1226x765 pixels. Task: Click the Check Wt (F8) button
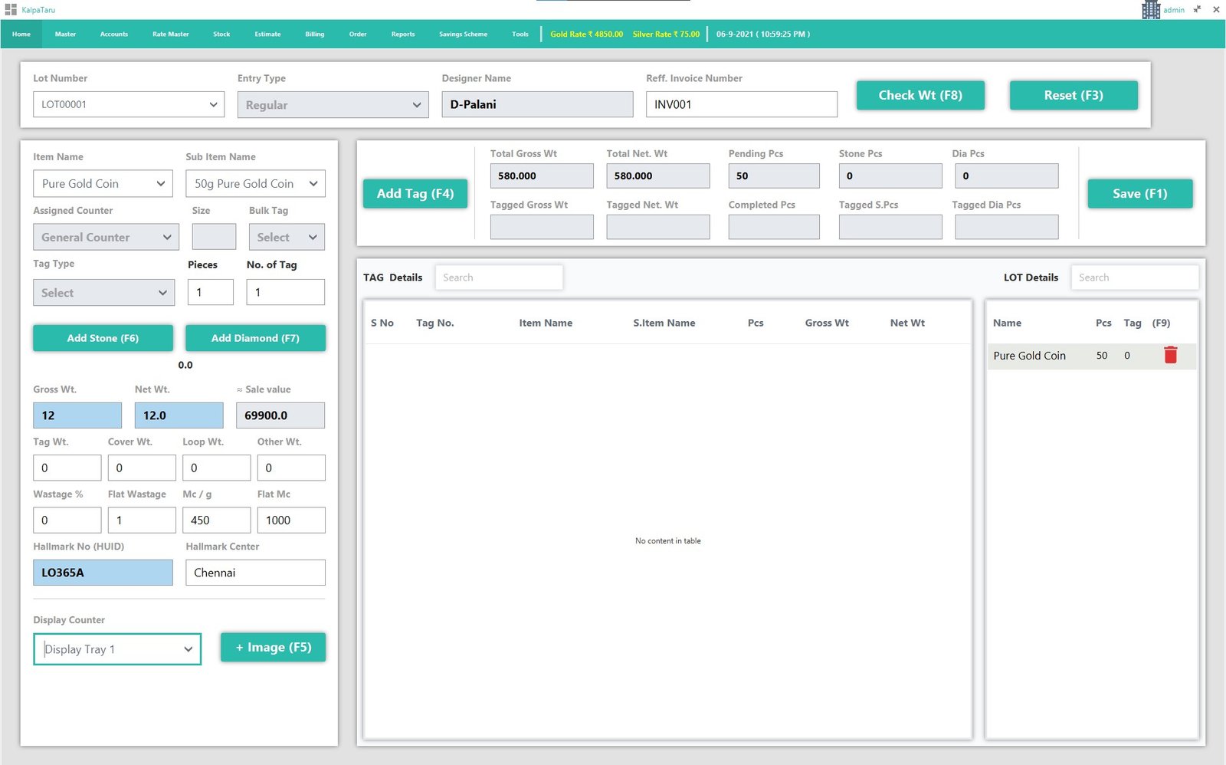(920, 95)
